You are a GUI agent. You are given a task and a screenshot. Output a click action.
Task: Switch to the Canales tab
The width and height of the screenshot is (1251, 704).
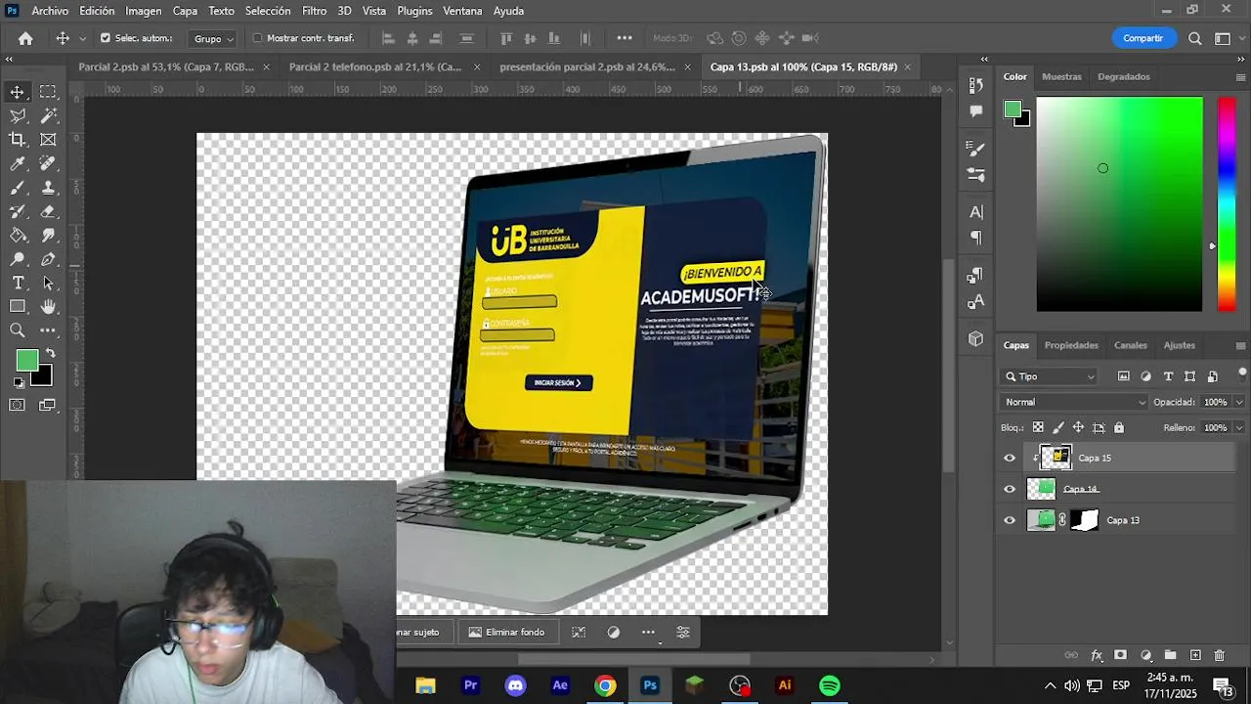click(x=1130, y=345)
